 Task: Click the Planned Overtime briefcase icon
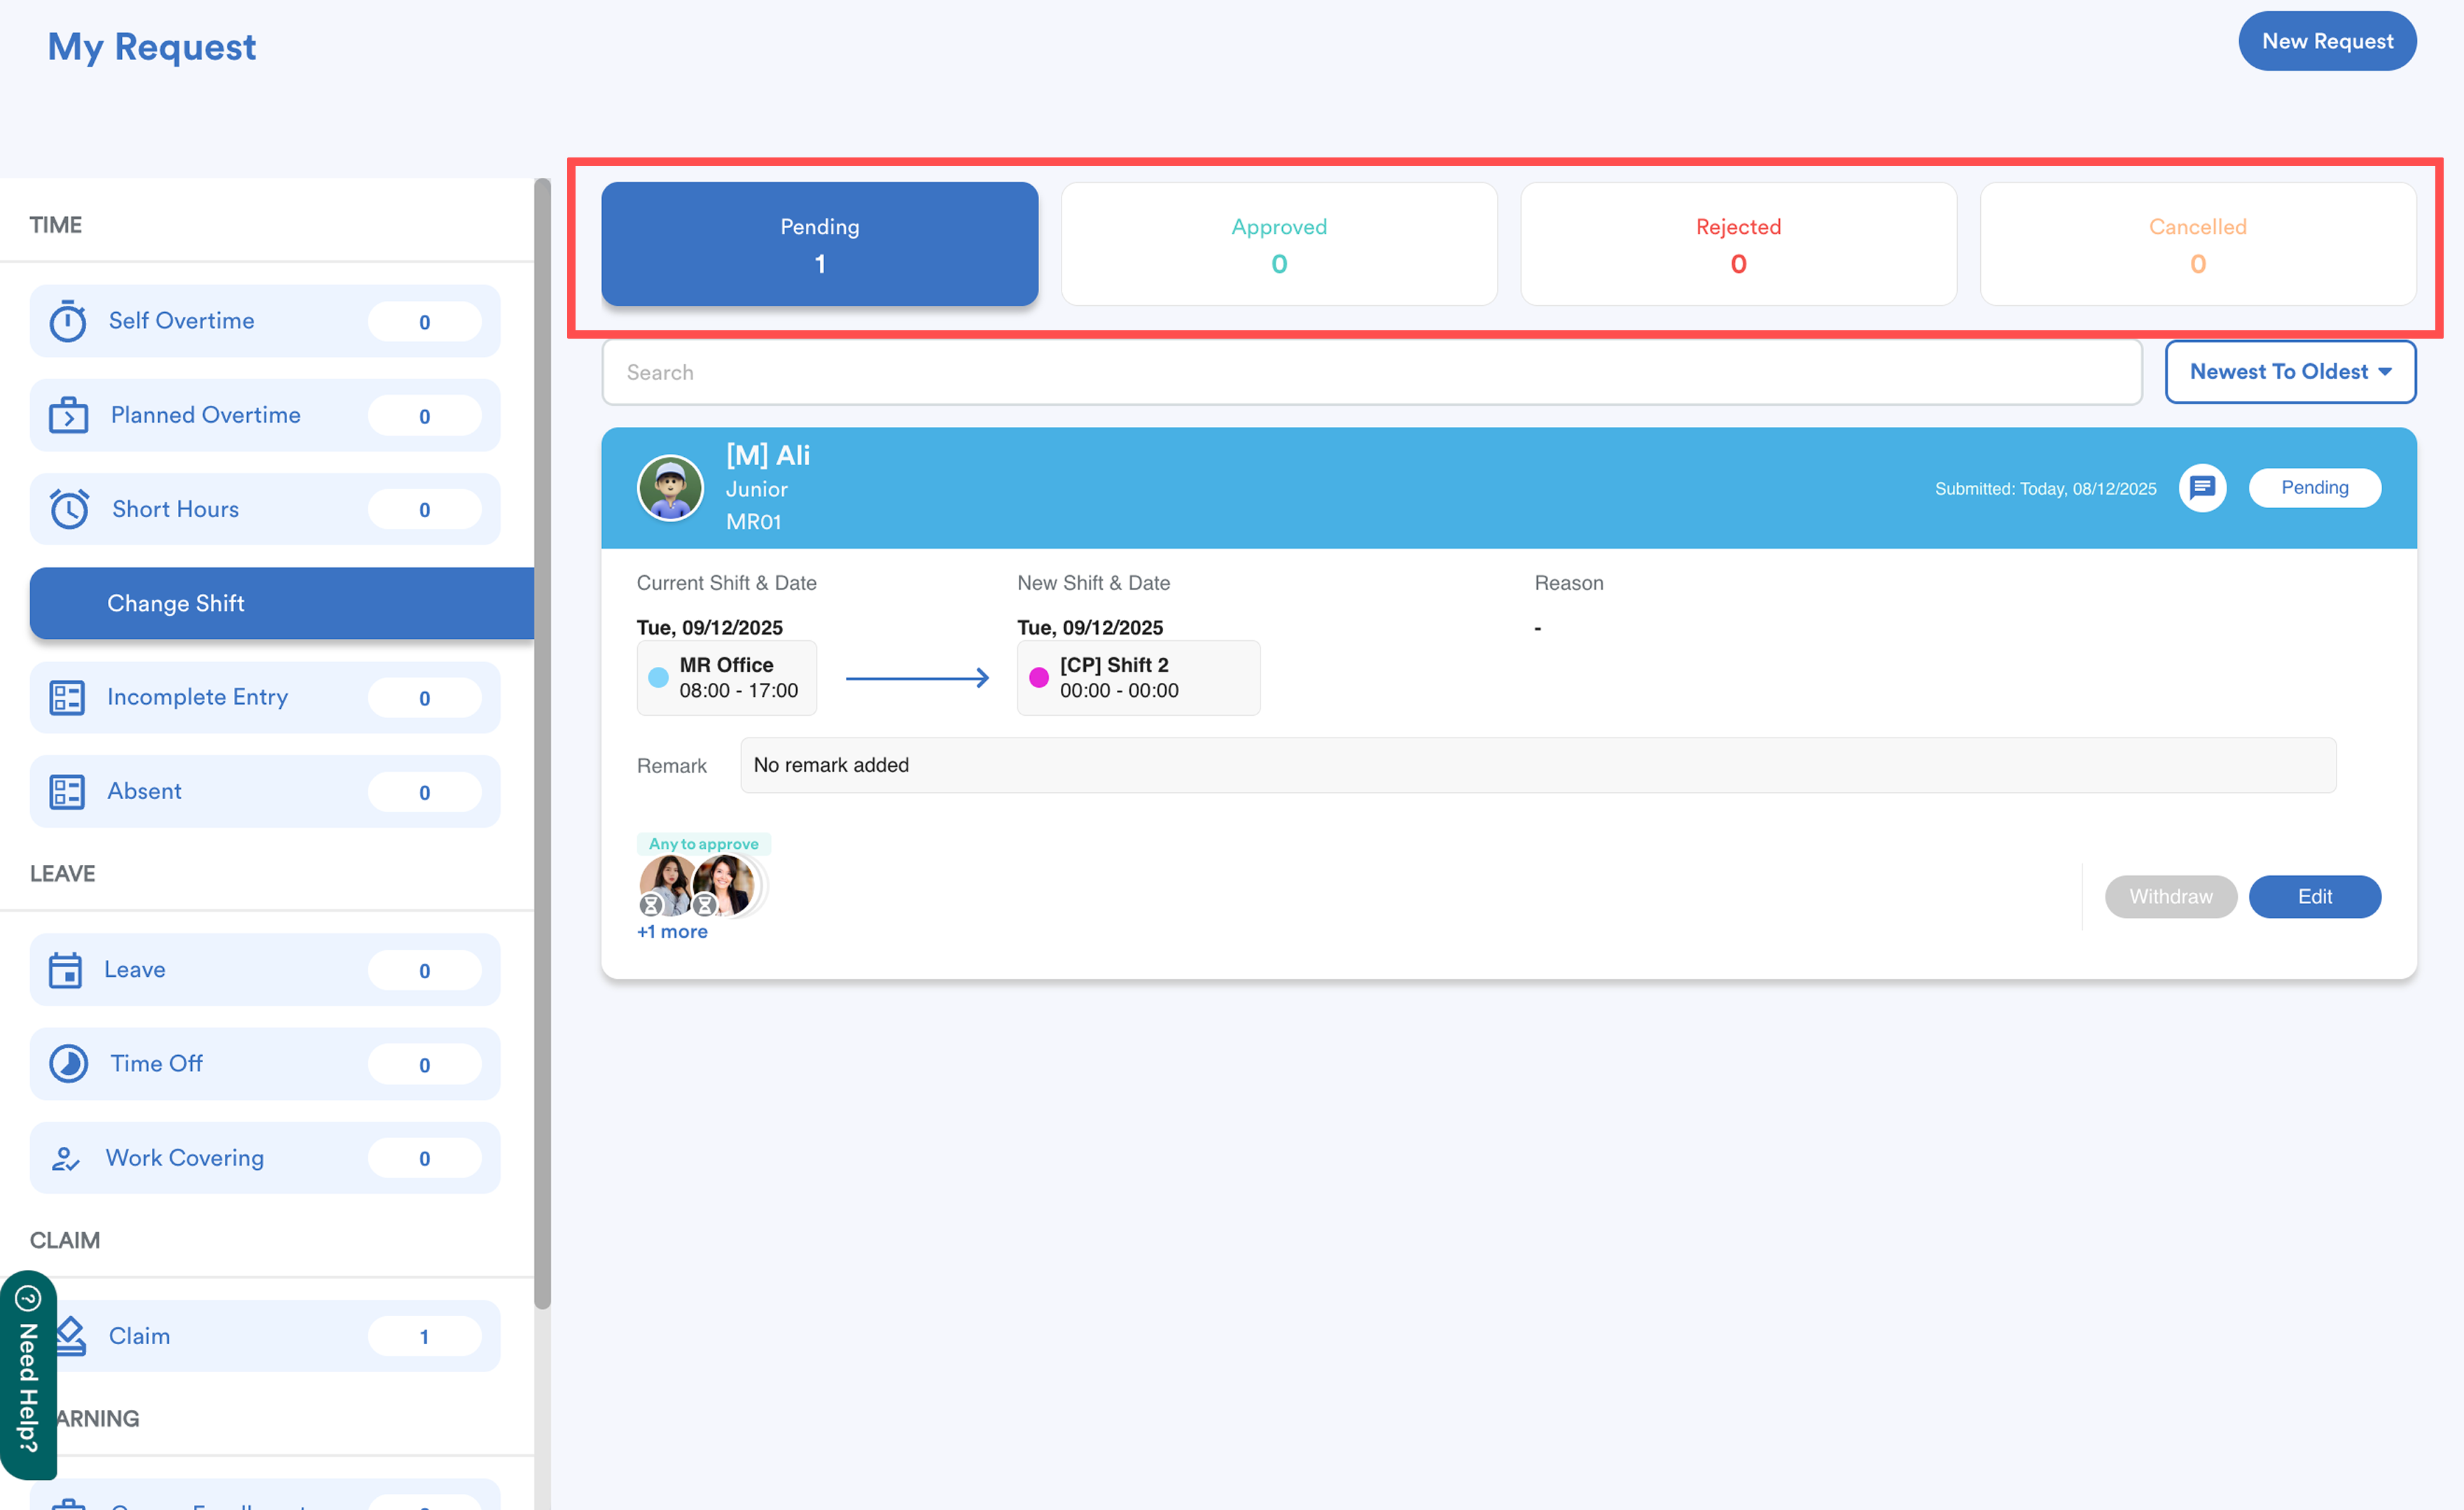[68, 415]
